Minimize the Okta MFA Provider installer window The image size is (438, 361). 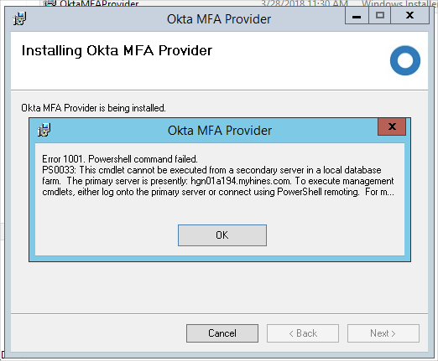click(x=357, y=16)
